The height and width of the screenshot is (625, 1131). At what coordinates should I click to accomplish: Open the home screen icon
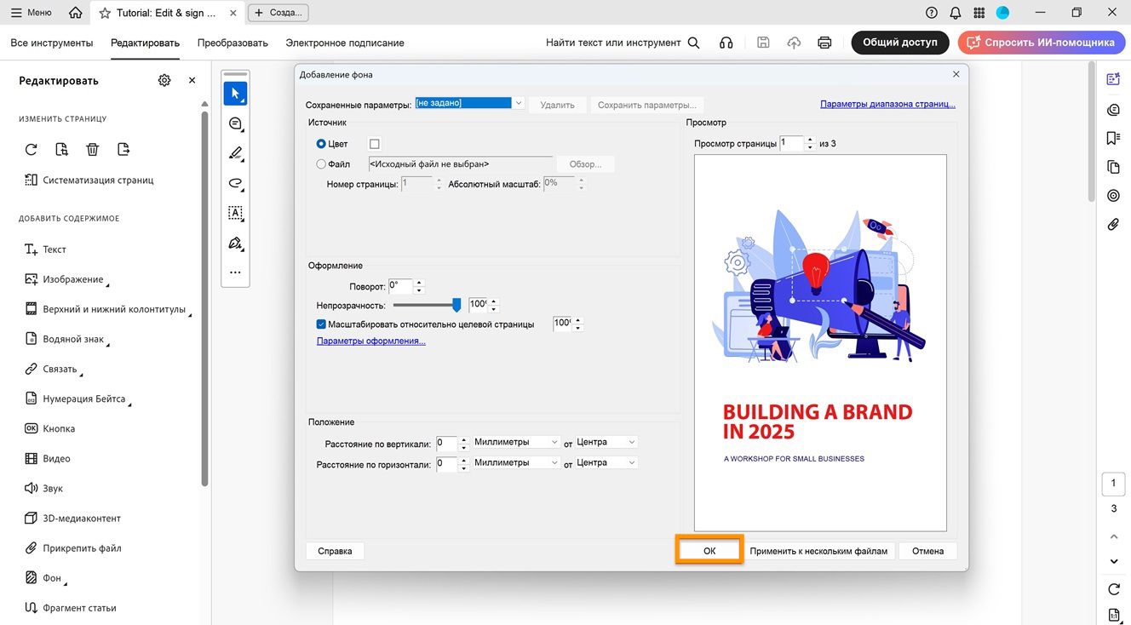click(76, 13)
